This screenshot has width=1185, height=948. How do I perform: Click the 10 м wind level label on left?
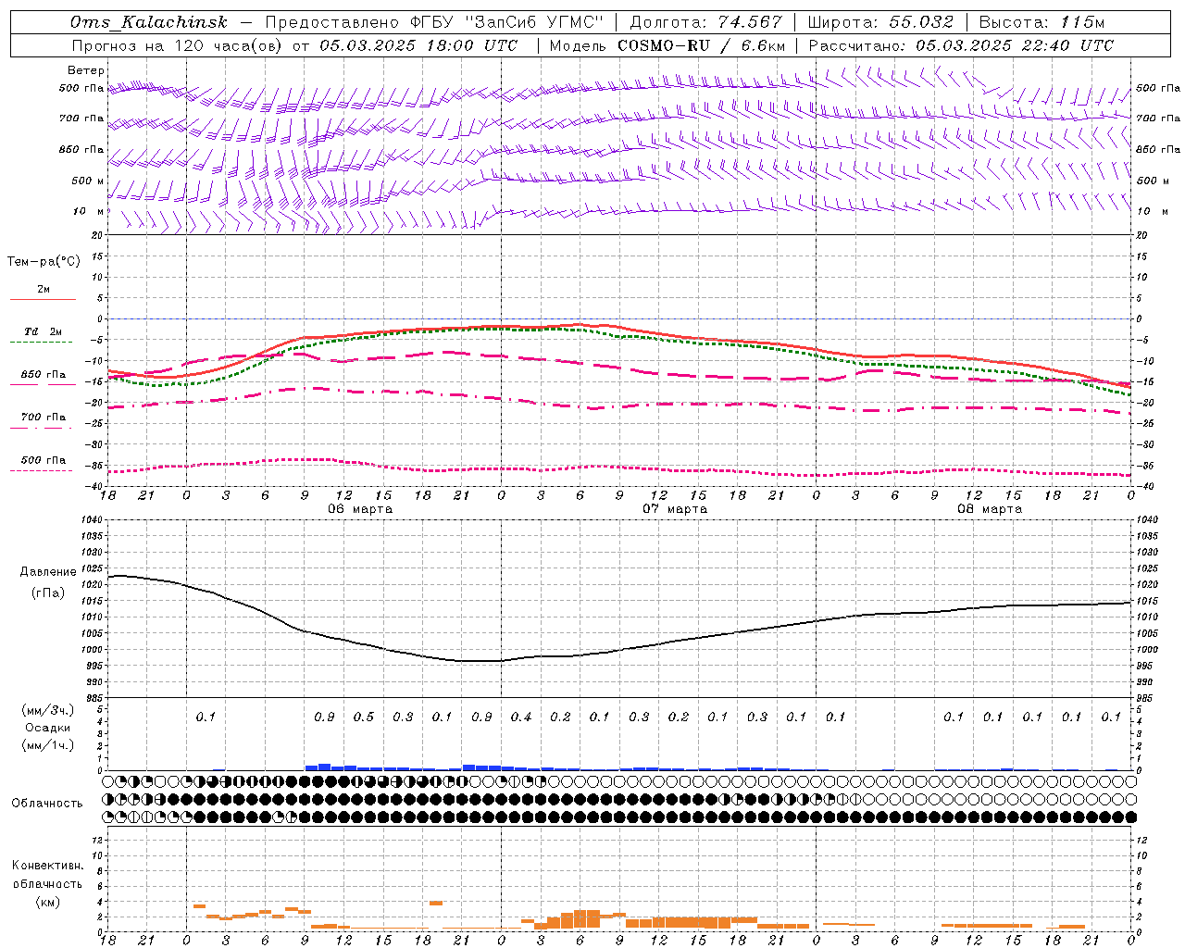pyautogui.click(x=88, y=211)
